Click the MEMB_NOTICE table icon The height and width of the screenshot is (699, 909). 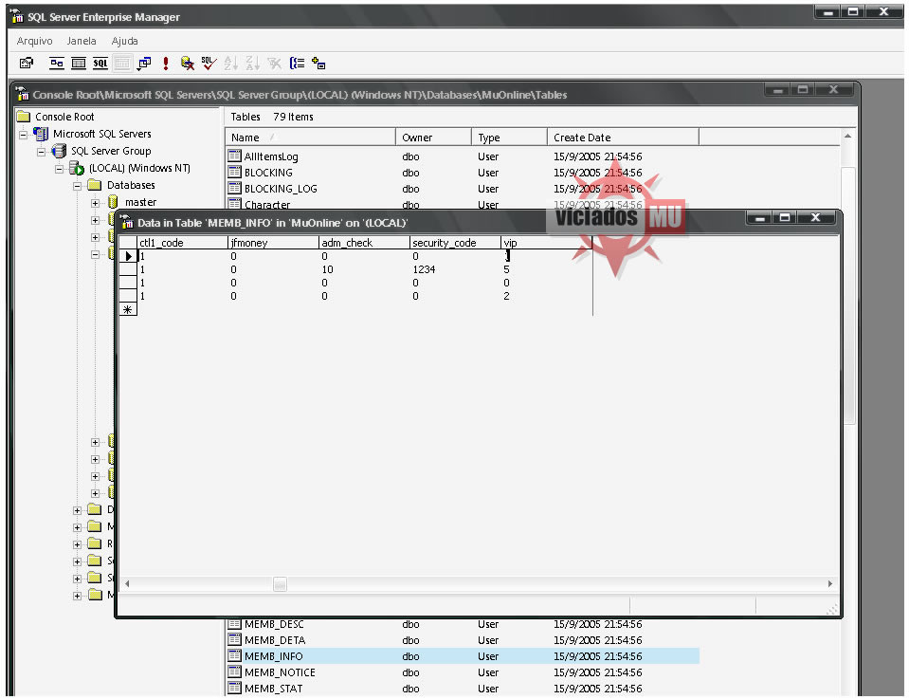234,671
